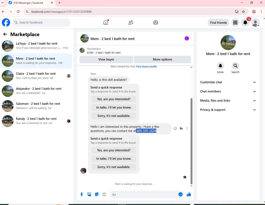Screen dimensions: 265x205
Task: Open the Chrome three-dot menu
Action: click(261, 12)
